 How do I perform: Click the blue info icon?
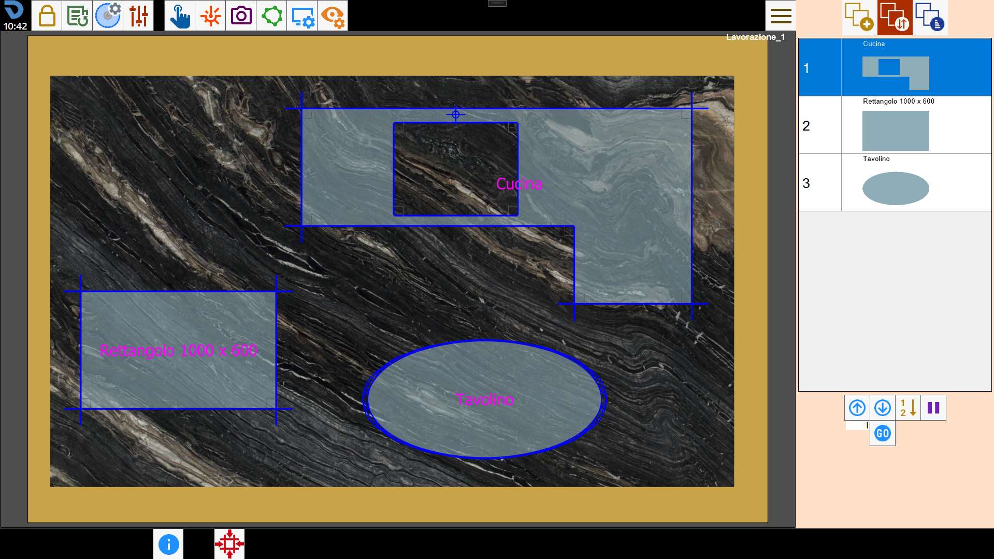pos(168,544)
